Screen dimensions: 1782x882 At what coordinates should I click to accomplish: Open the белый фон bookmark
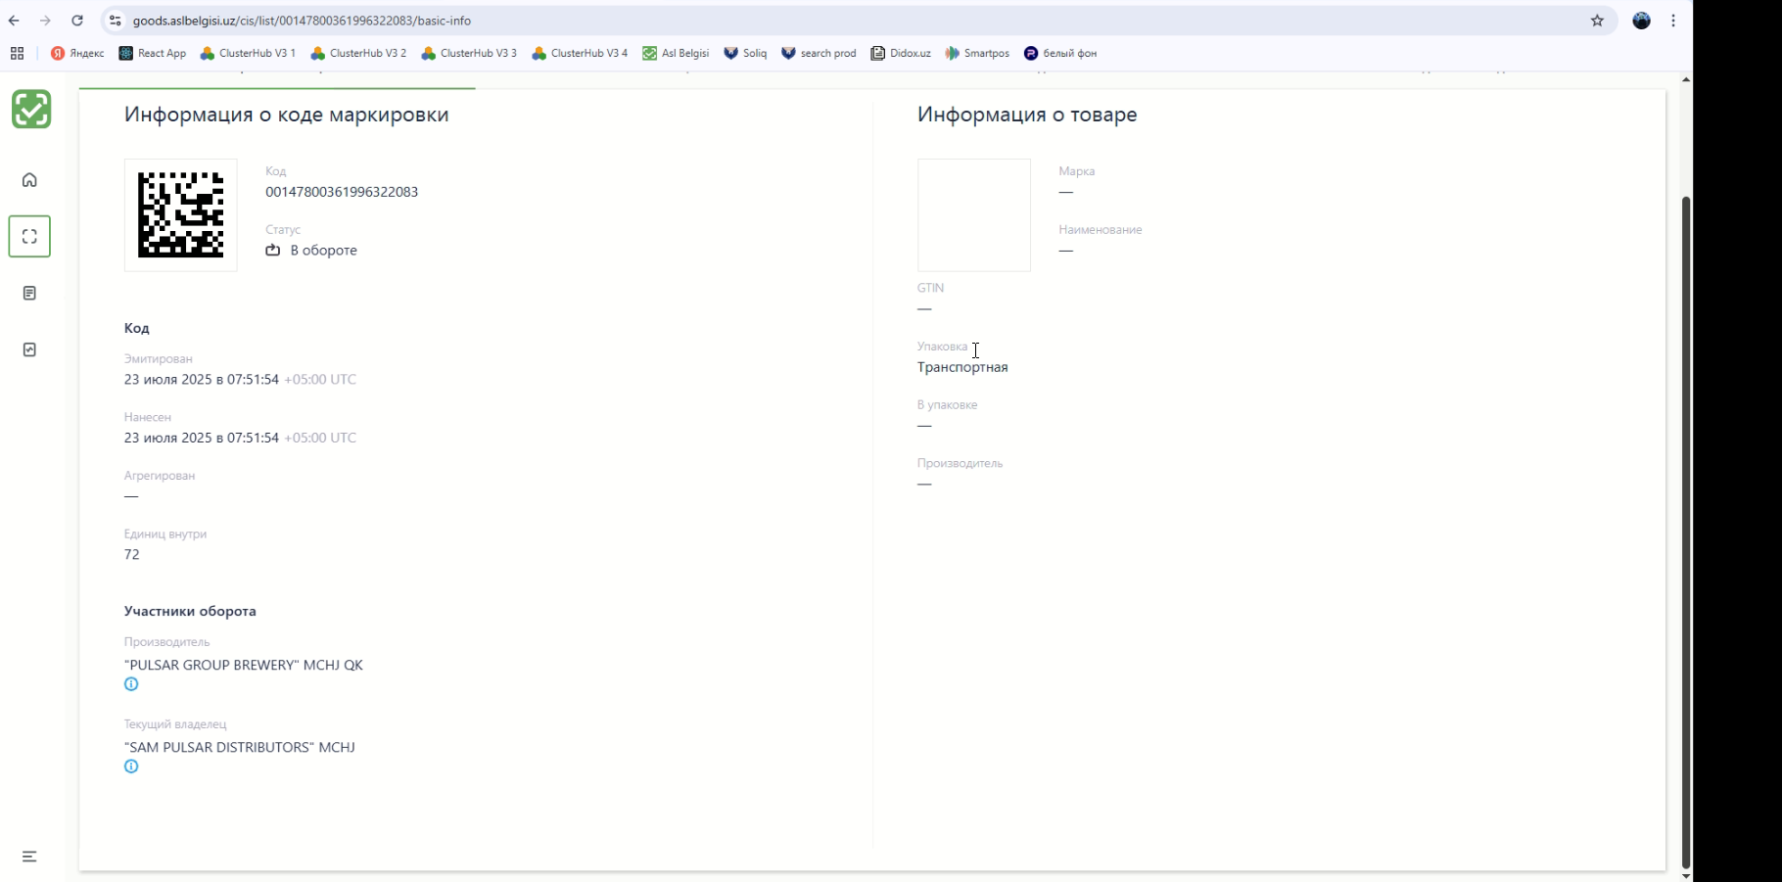click(1060, 53)
